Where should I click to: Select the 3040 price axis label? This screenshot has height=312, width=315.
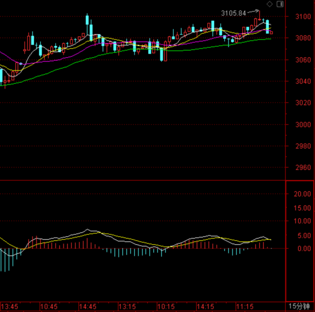[303, 82]
